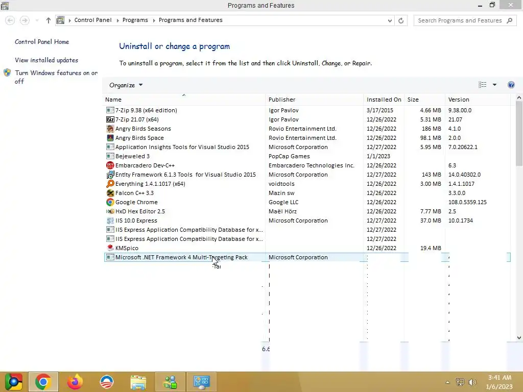This screenshot has width=523, height=392.
Task: Click the Control Panel taskbar button
Action: pyautogui.click(x=201, y=382)
